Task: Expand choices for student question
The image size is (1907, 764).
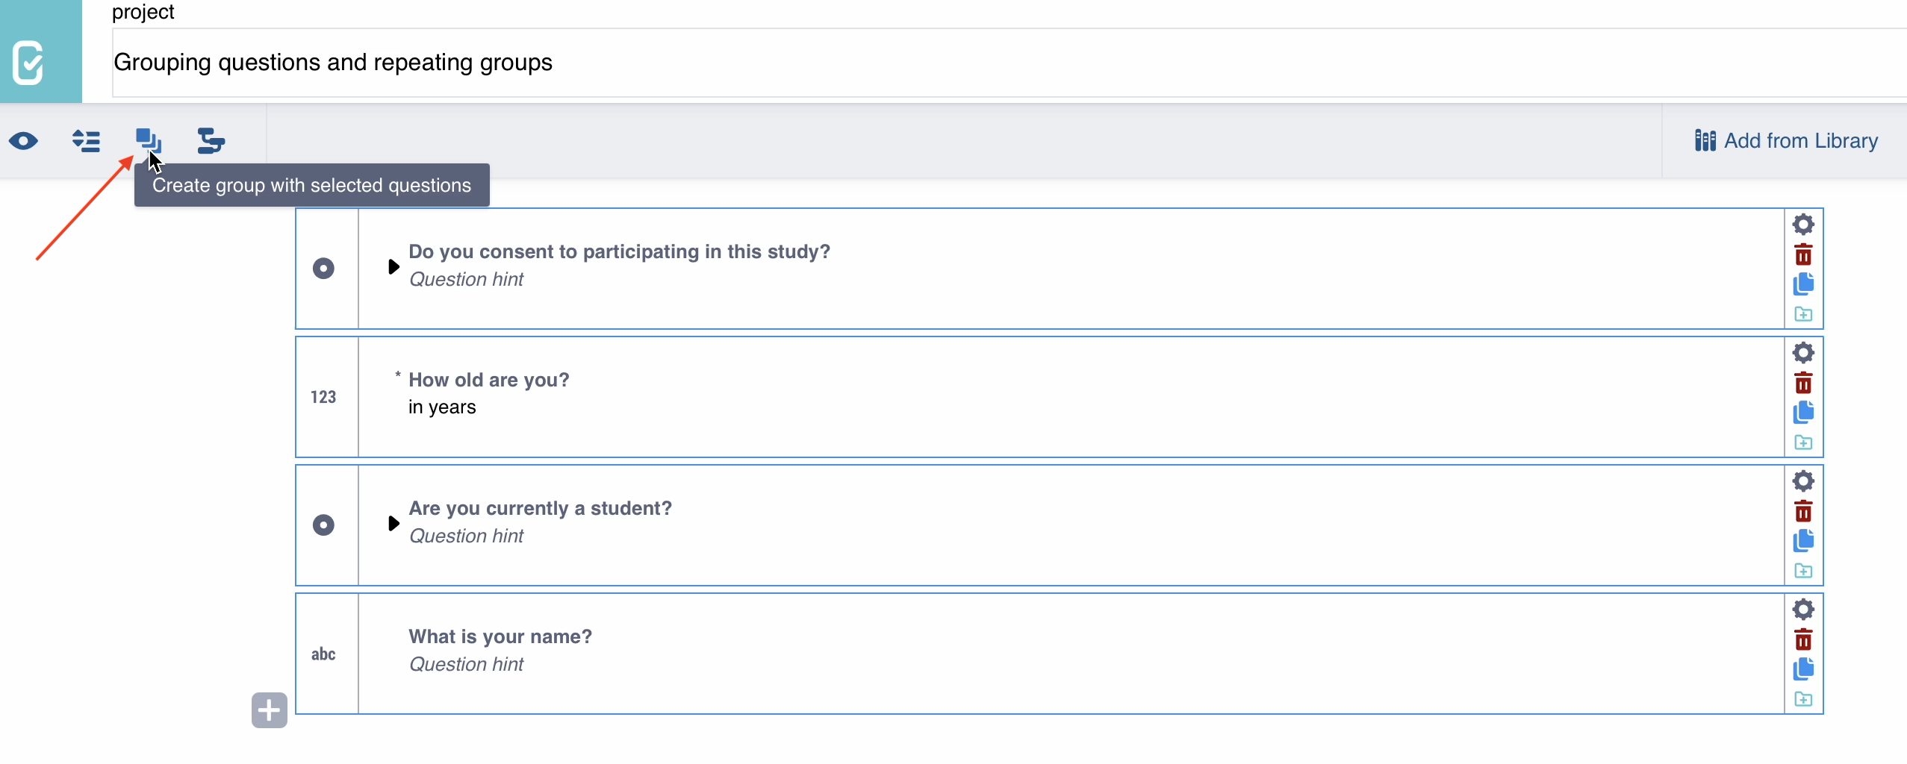Action: point(393,523)
